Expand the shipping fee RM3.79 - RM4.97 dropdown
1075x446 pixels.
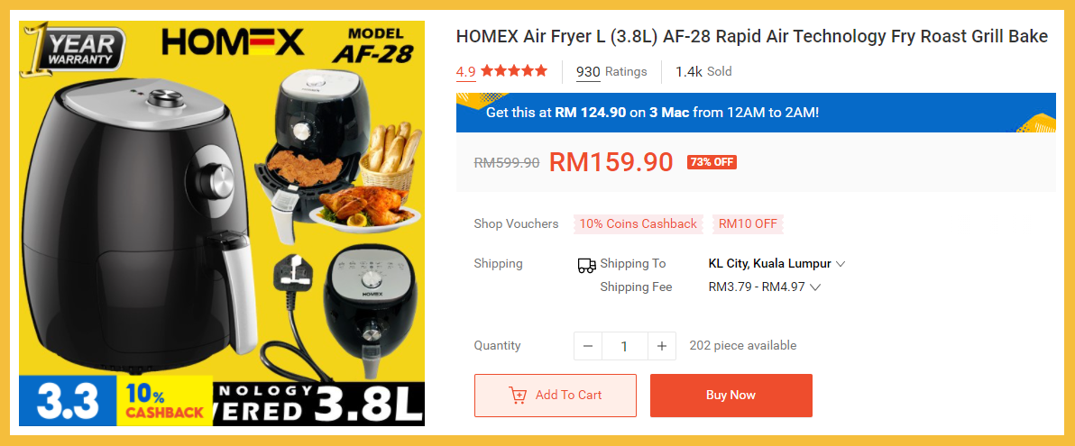[x=765, y=287]
